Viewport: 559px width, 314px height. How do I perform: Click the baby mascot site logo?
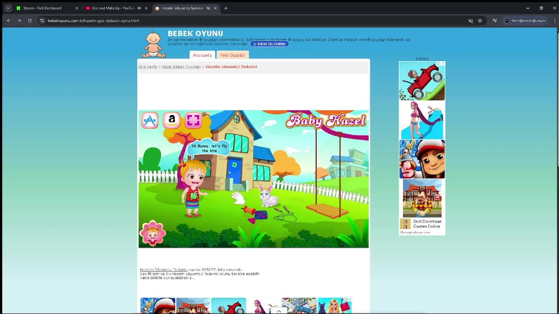pyautogui.click(x=153, y=44)
